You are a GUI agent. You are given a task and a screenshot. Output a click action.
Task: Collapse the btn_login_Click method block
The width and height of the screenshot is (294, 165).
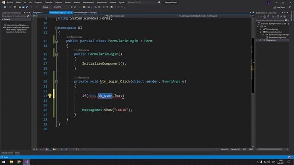click(57, 82)
